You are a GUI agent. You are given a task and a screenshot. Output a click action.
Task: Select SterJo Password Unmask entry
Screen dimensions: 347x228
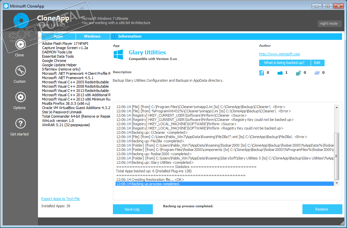coord(62,112)
